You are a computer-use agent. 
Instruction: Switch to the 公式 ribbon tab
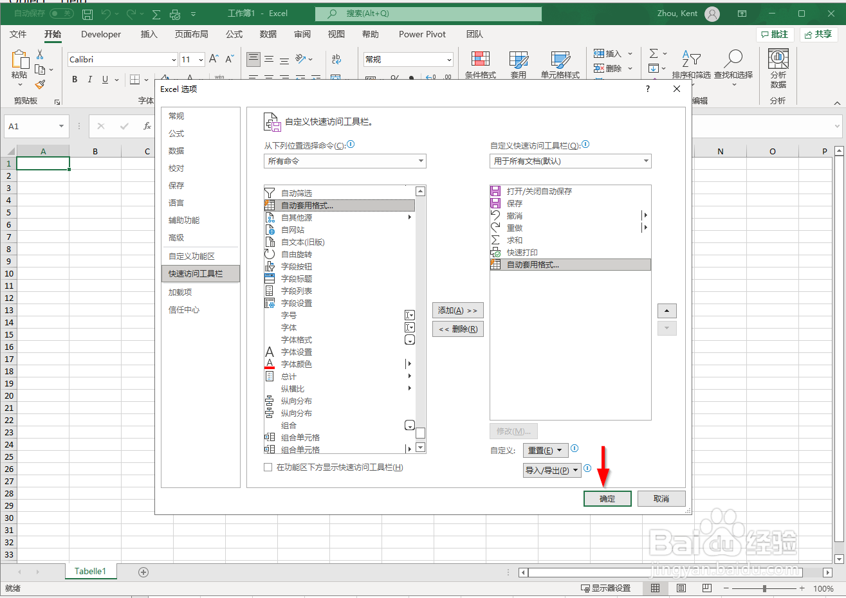234,34
